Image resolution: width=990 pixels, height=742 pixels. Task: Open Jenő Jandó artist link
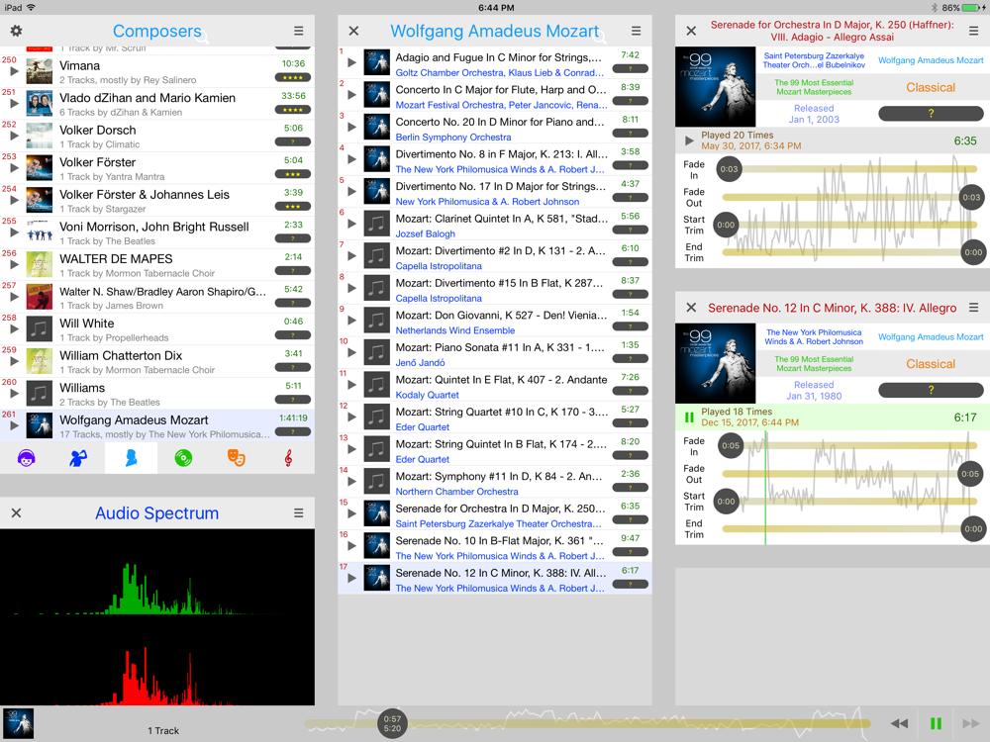(x=421, y=362)
